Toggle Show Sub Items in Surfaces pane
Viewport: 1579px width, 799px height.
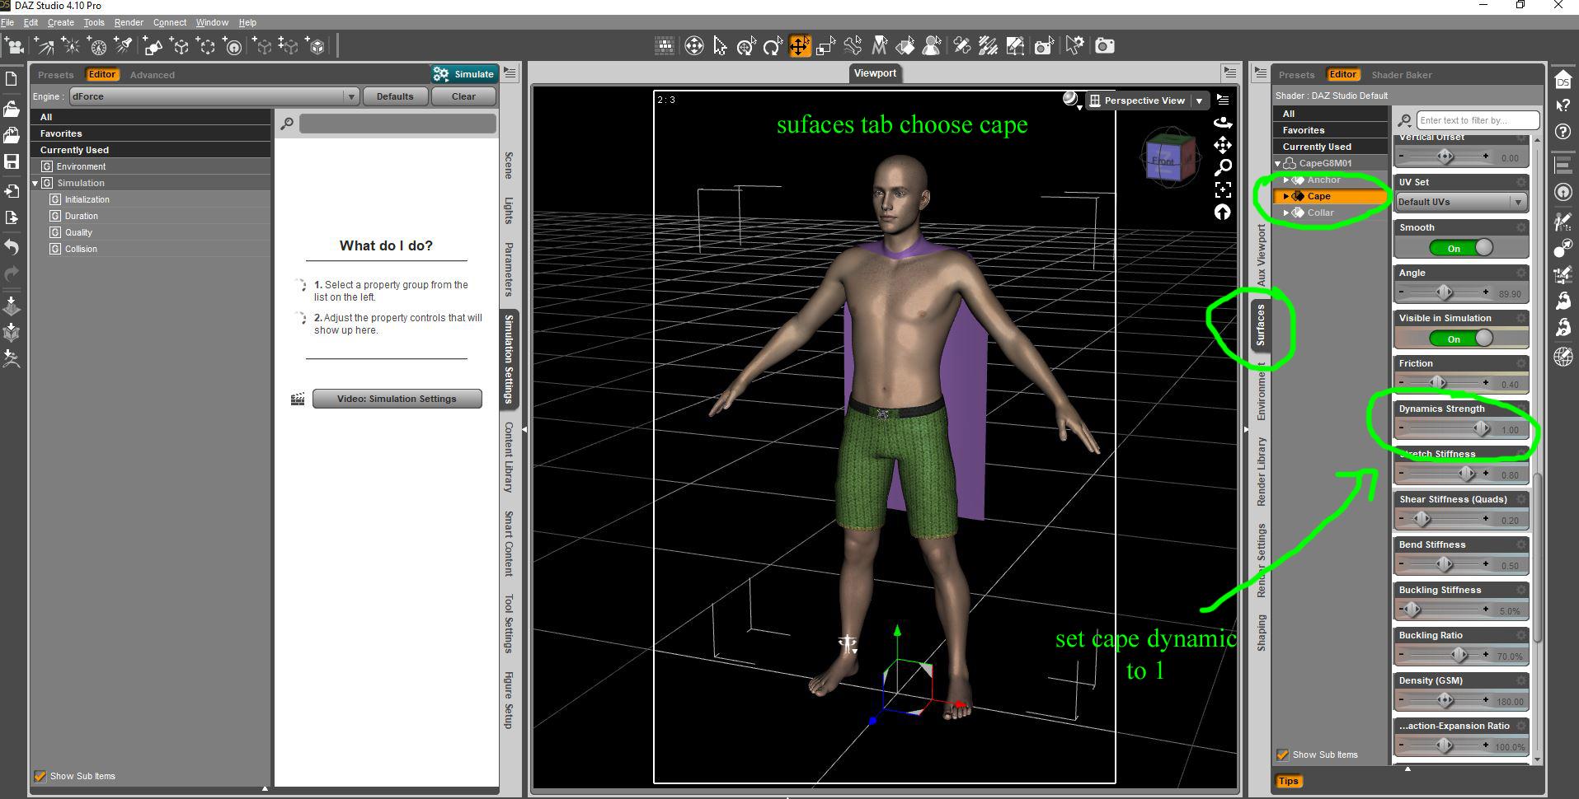click(1282, 755)
